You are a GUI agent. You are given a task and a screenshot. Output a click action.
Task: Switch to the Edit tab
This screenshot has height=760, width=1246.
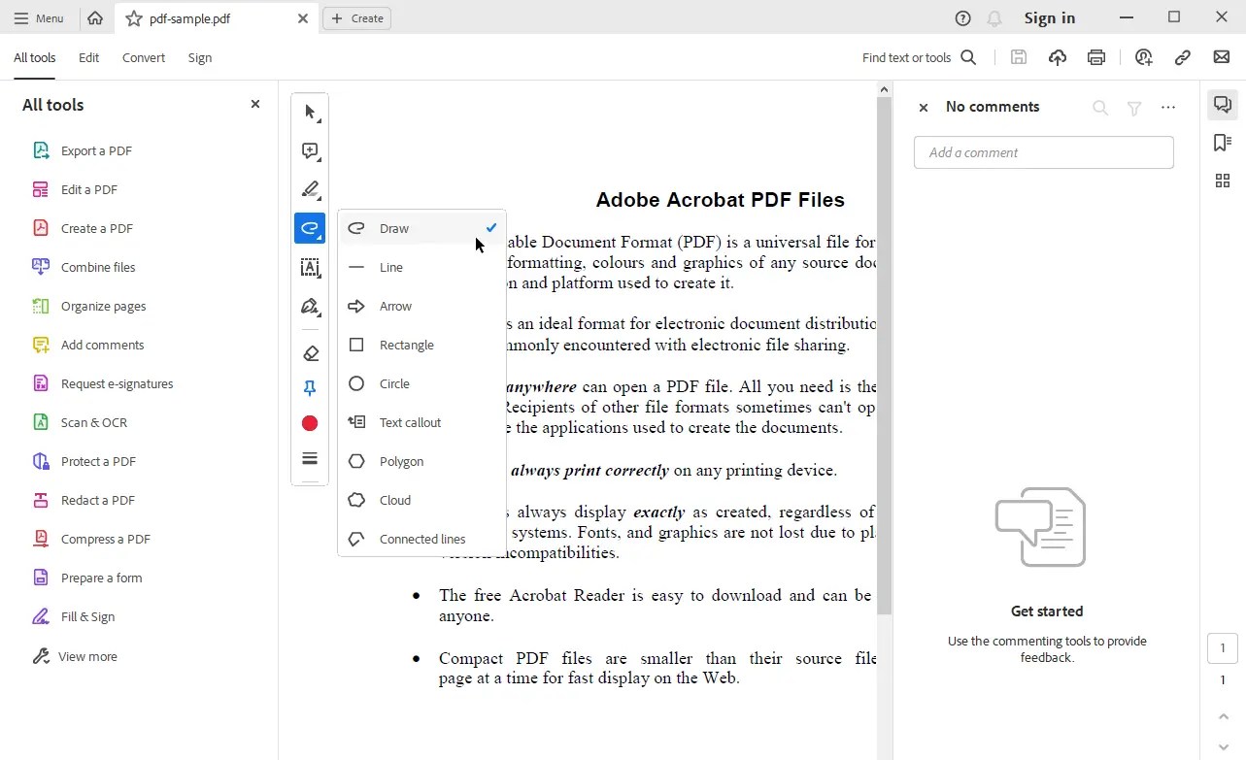click(x=89, y=58)
